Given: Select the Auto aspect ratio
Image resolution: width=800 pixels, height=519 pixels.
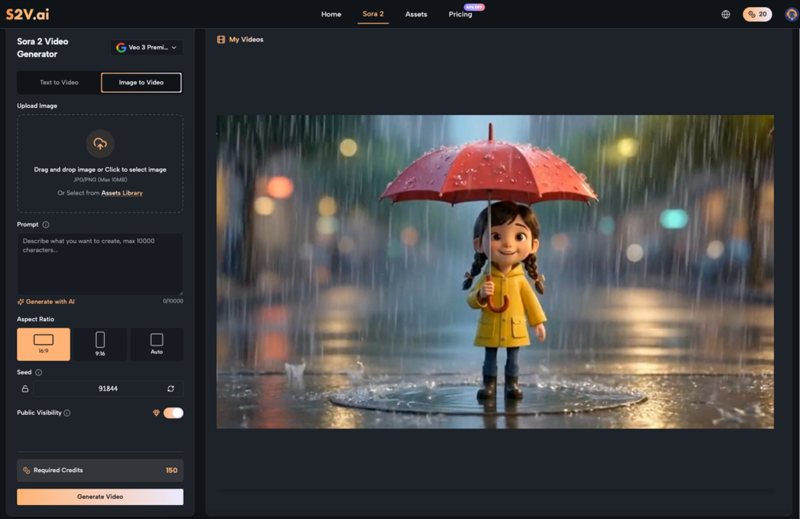Looking at the screenshot, I should coord(156,344).
